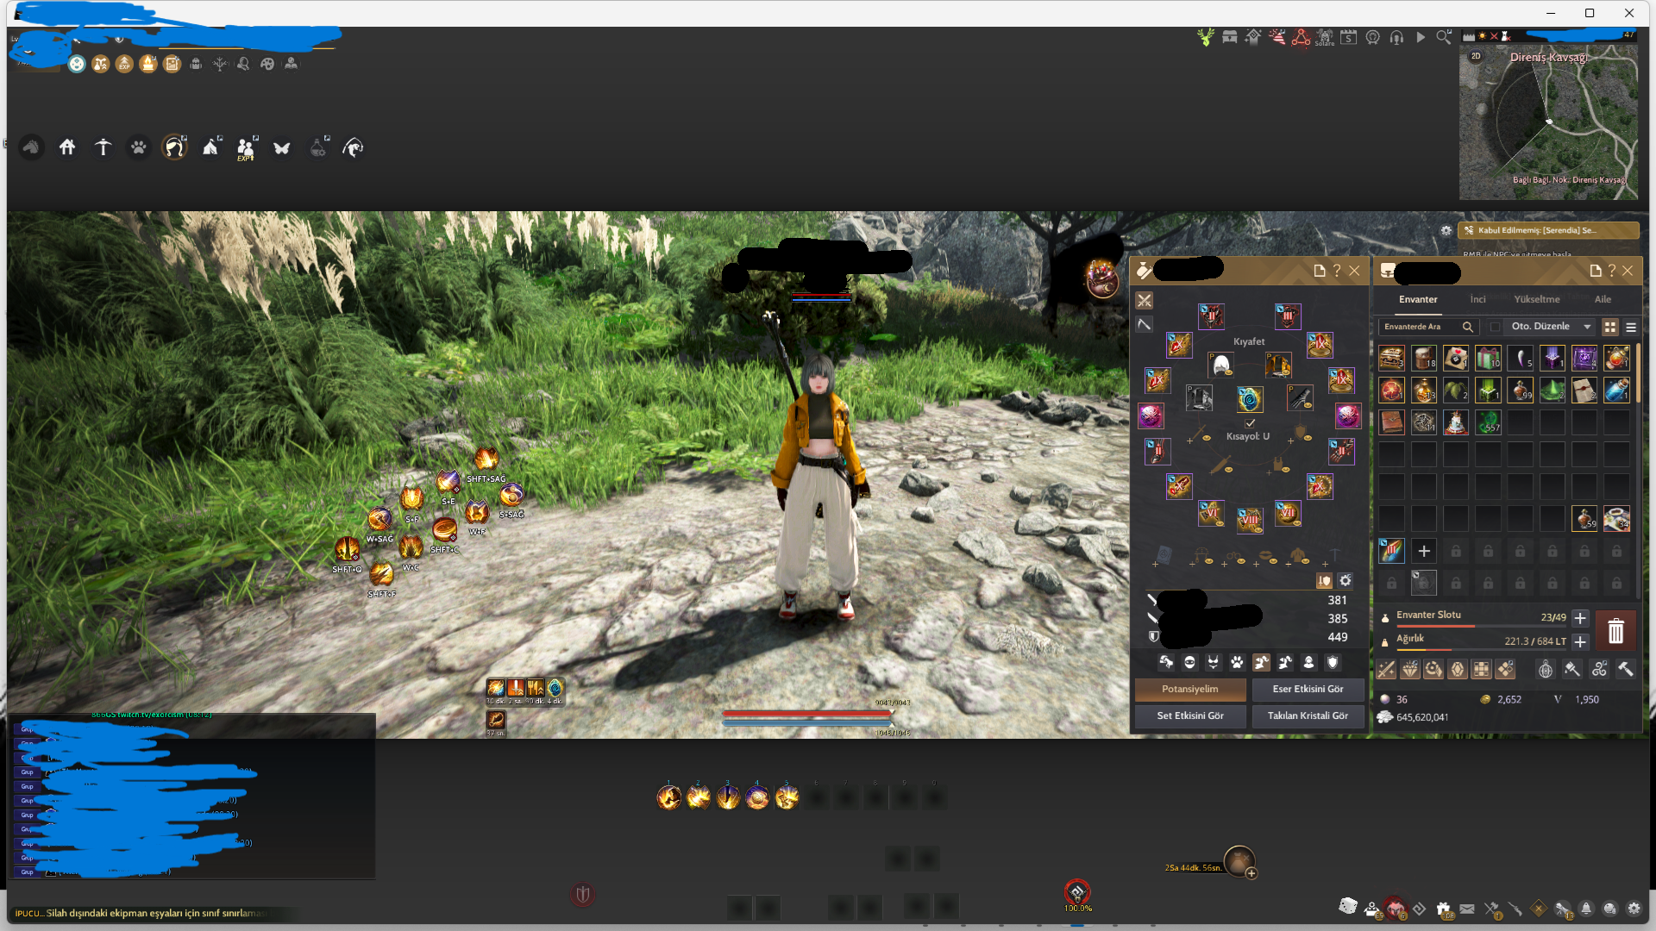1656x931 pixels.
Task: Open the treasure chest icon in top bar
Action: click(x=1230, y=37)
